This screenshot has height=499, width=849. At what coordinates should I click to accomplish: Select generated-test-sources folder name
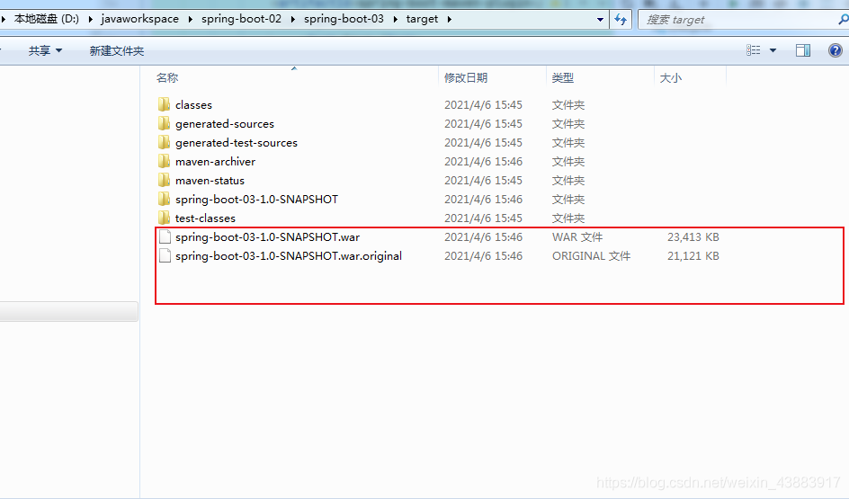click(x=236, y=143)
